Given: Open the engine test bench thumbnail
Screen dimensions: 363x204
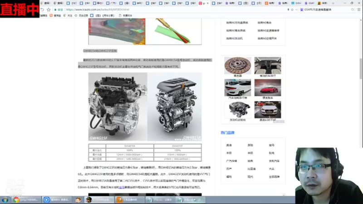Looking at the screenshot, I should [x=237, y=110].
